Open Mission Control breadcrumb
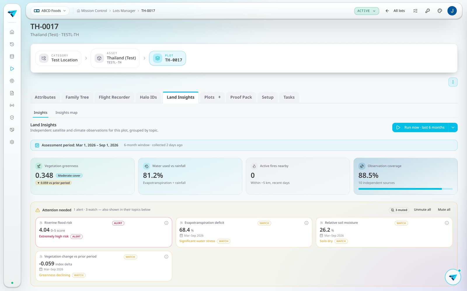The height and width of the screenshot is (291, 467). pyautogui.click(x=92, y=11)
